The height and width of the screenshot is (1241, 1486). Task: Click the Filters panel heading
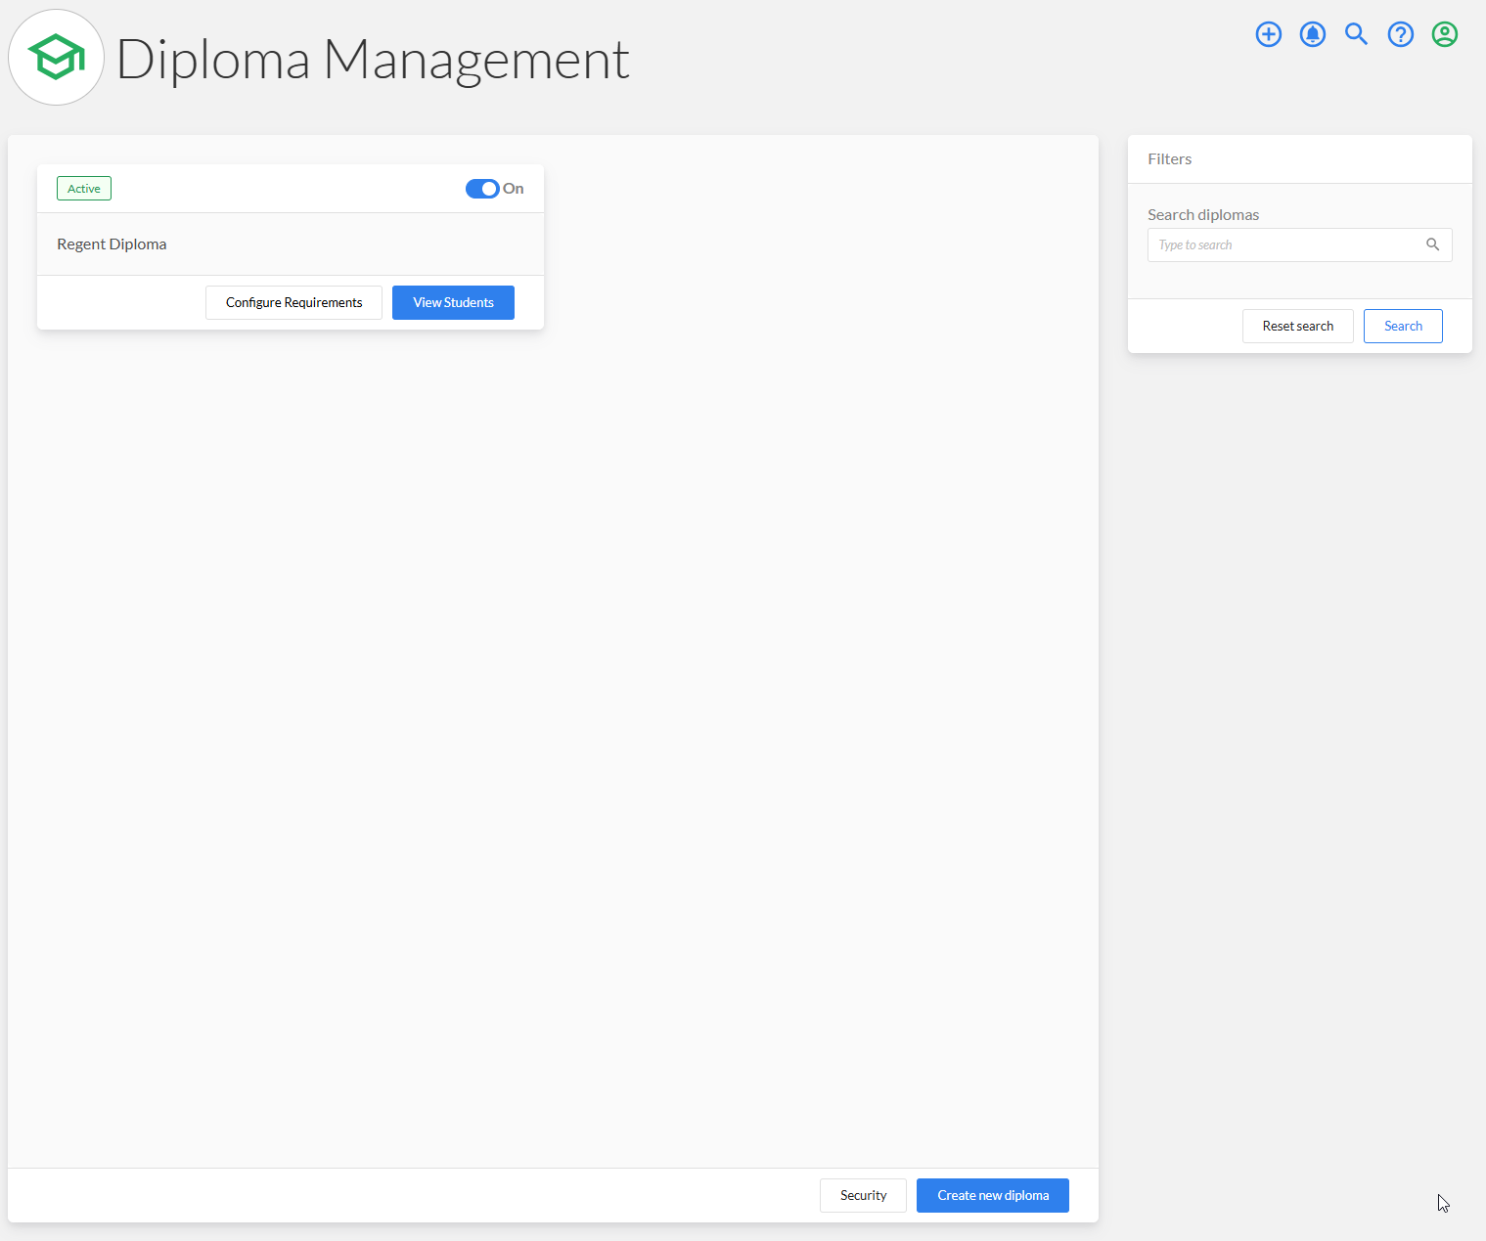(1169, 159)
